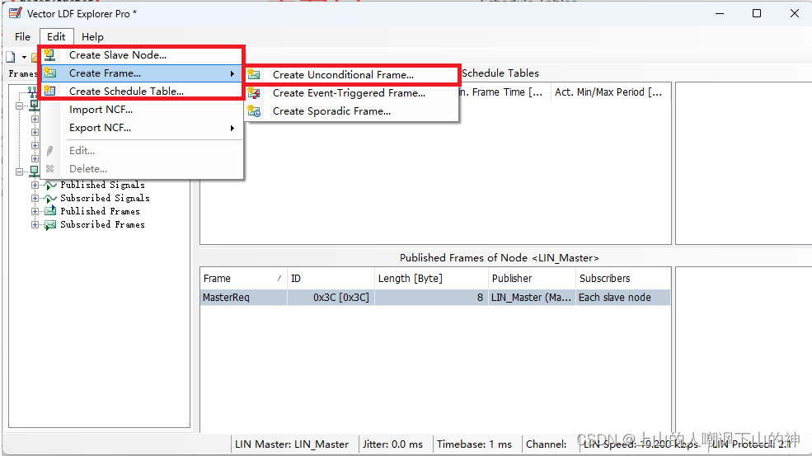Select Create Sporadic Frame... option
This screenshot has height=456, width=812.
click(x=352, y=110)
